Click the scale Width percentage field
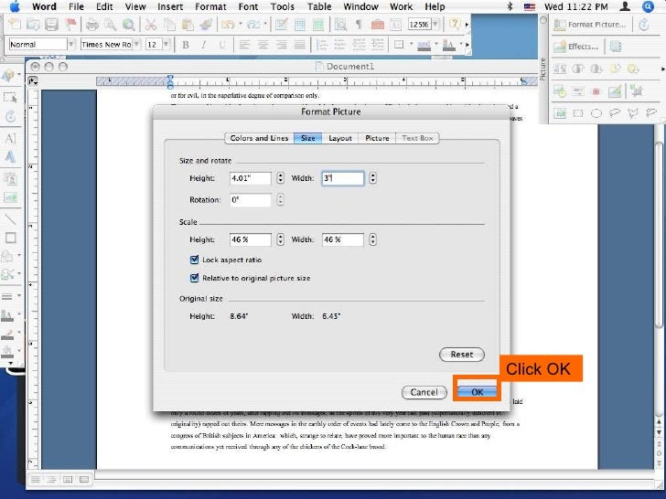Viewport: 666px width, 499px height. click(343, 240)
